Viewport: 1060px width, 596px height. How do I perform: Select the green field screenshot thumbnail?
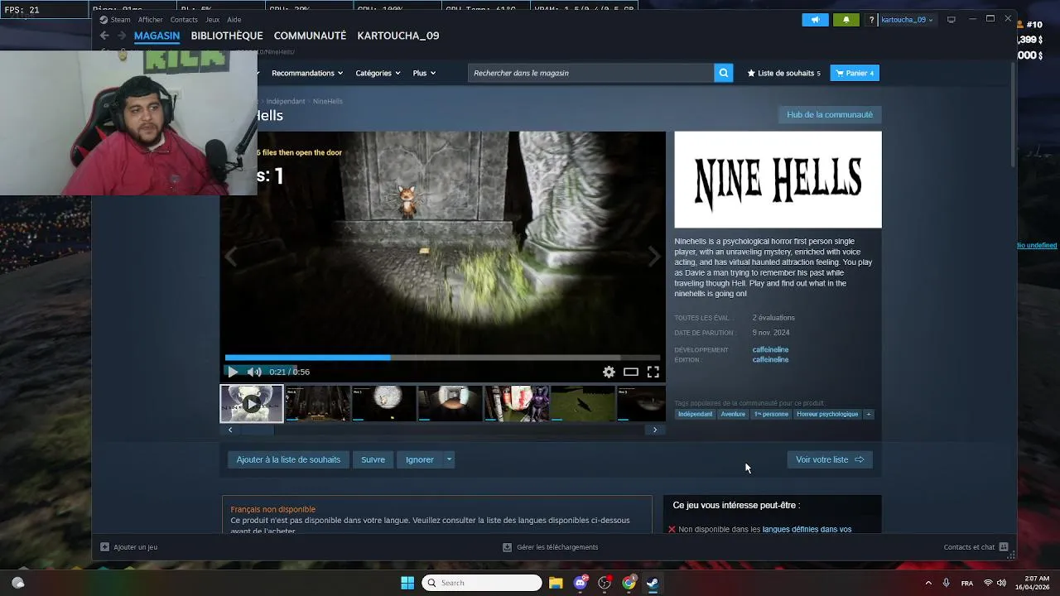point(583,404)
